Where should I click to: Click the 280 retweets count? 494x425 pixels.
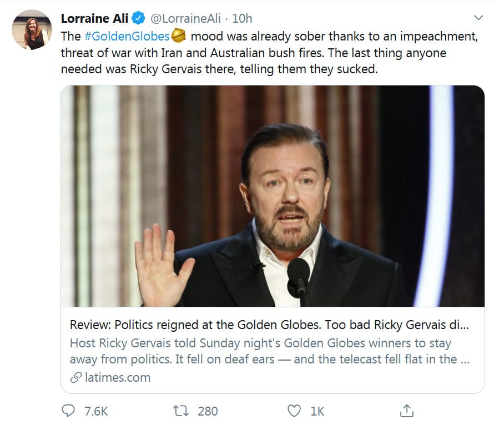(208, 411)
